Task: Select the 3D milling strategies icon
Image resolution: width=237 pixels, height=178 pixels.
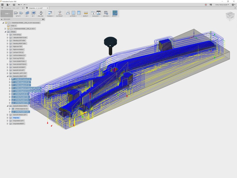Action: click(33, 13)
